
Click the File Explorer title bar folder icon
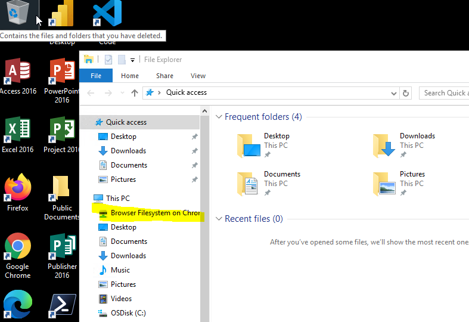coord(89,59)
